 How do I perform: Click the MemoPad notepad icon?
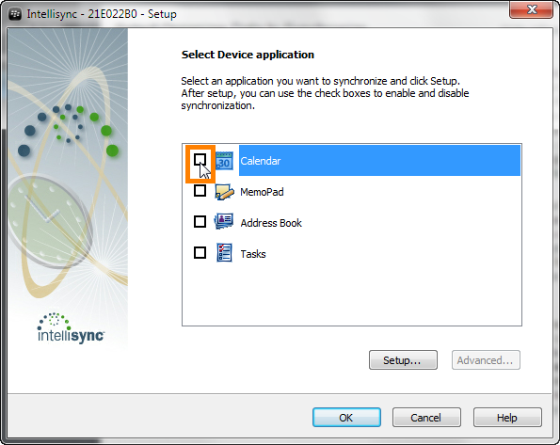click(x=224, y=192)
